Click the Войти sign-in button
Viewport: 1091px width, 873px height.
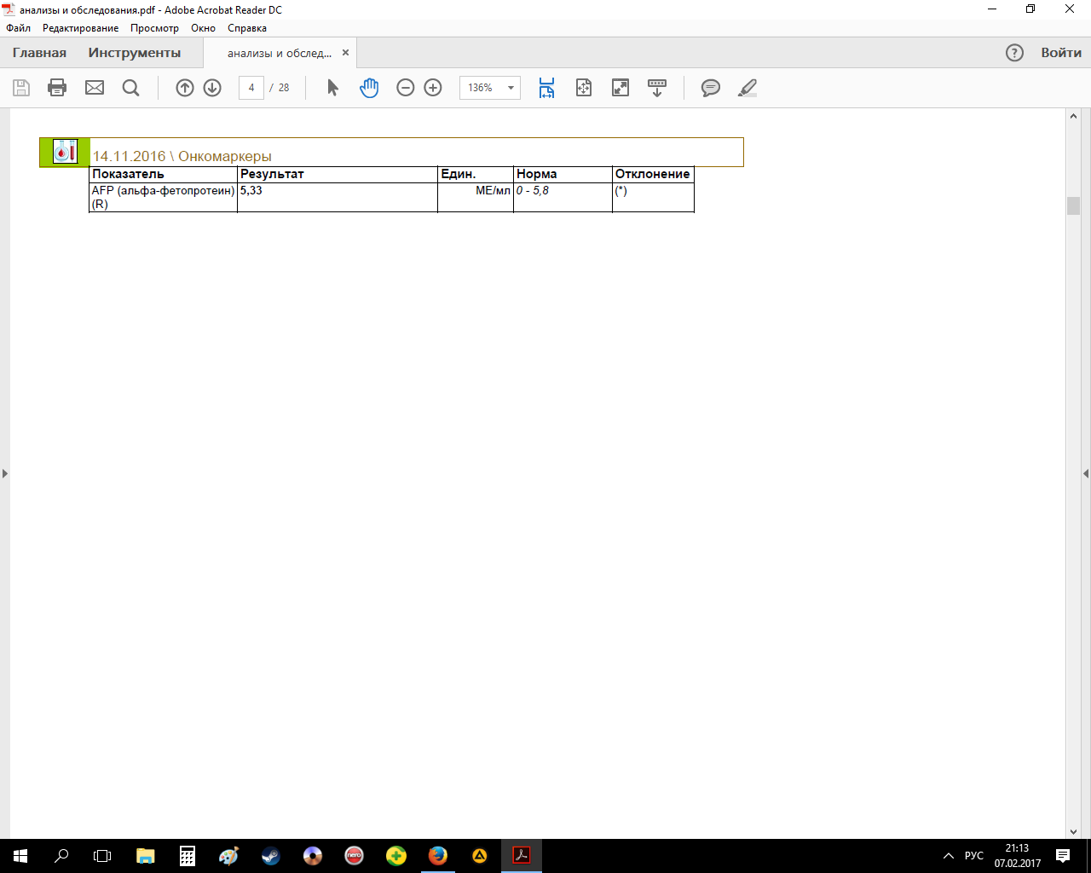pyautogui.click(x=1061, y=53)
